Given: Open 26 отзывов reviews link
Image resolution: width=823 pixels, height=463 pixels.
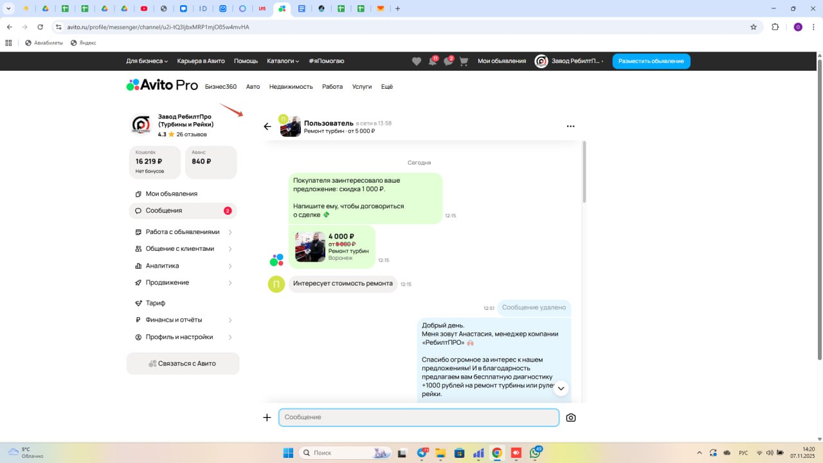Looking at the screenshot, I should tap(192, 134).
